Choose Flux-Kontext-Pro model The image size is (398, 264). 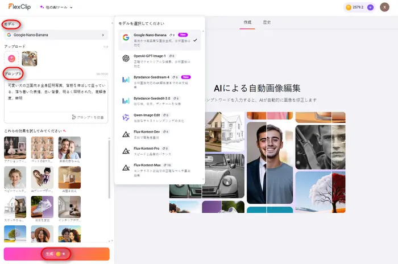pyautogui.click(x=159, y=151)
